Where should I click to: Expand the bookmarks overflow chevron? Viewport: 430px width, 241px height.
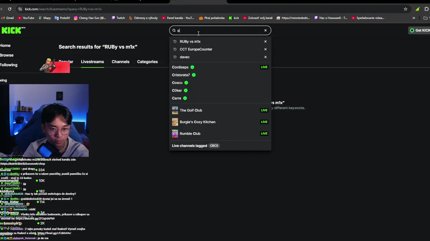[x=414, y=18]
